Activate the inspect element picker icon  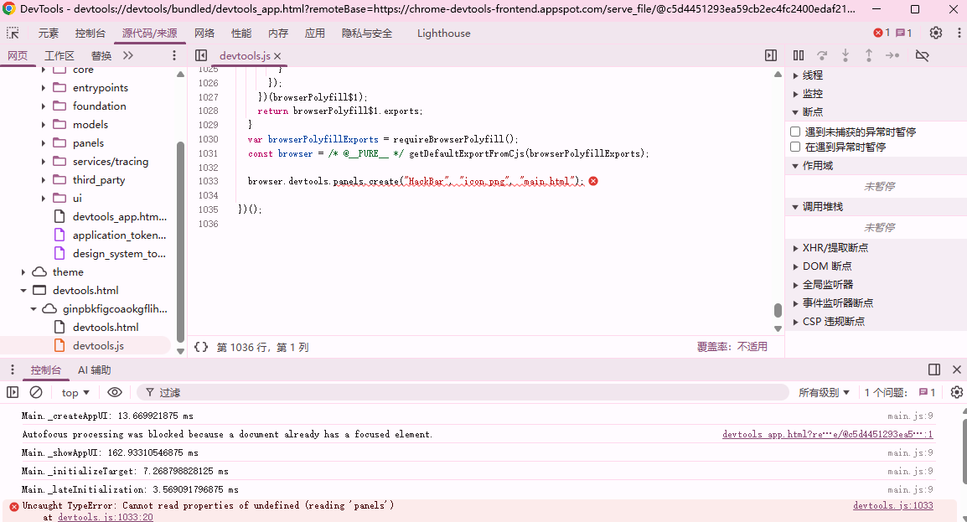point(13,34)
